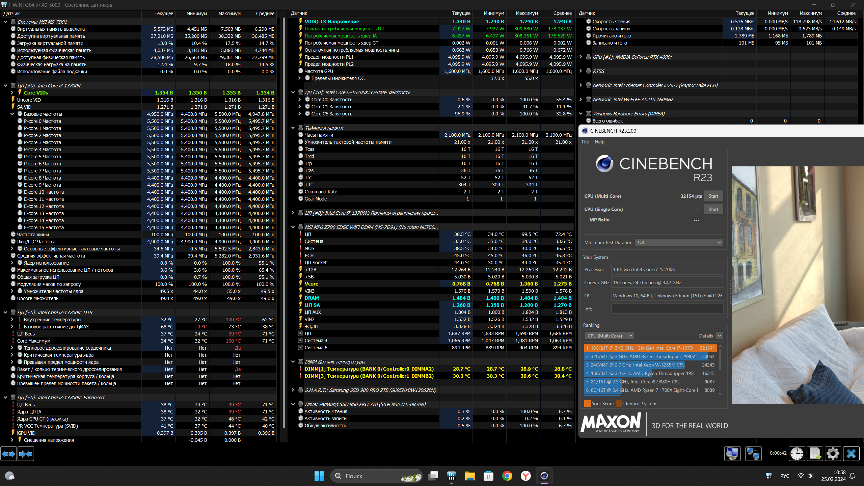Start logging with the sheet-plus icon
The width and height of the screenshot is (864, 486).
[815, 453]
